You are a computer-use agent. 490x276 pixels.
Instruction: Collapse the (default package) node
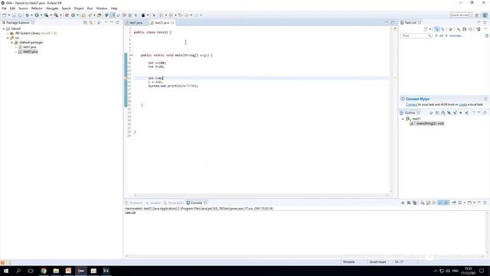tap(12, 43)
